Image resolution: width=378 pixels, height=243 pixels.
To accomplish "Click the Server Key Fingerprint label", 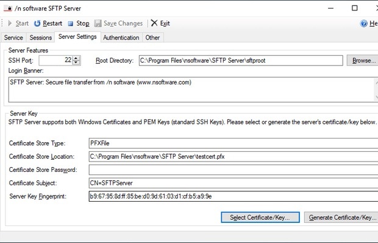I will [38, 196].
